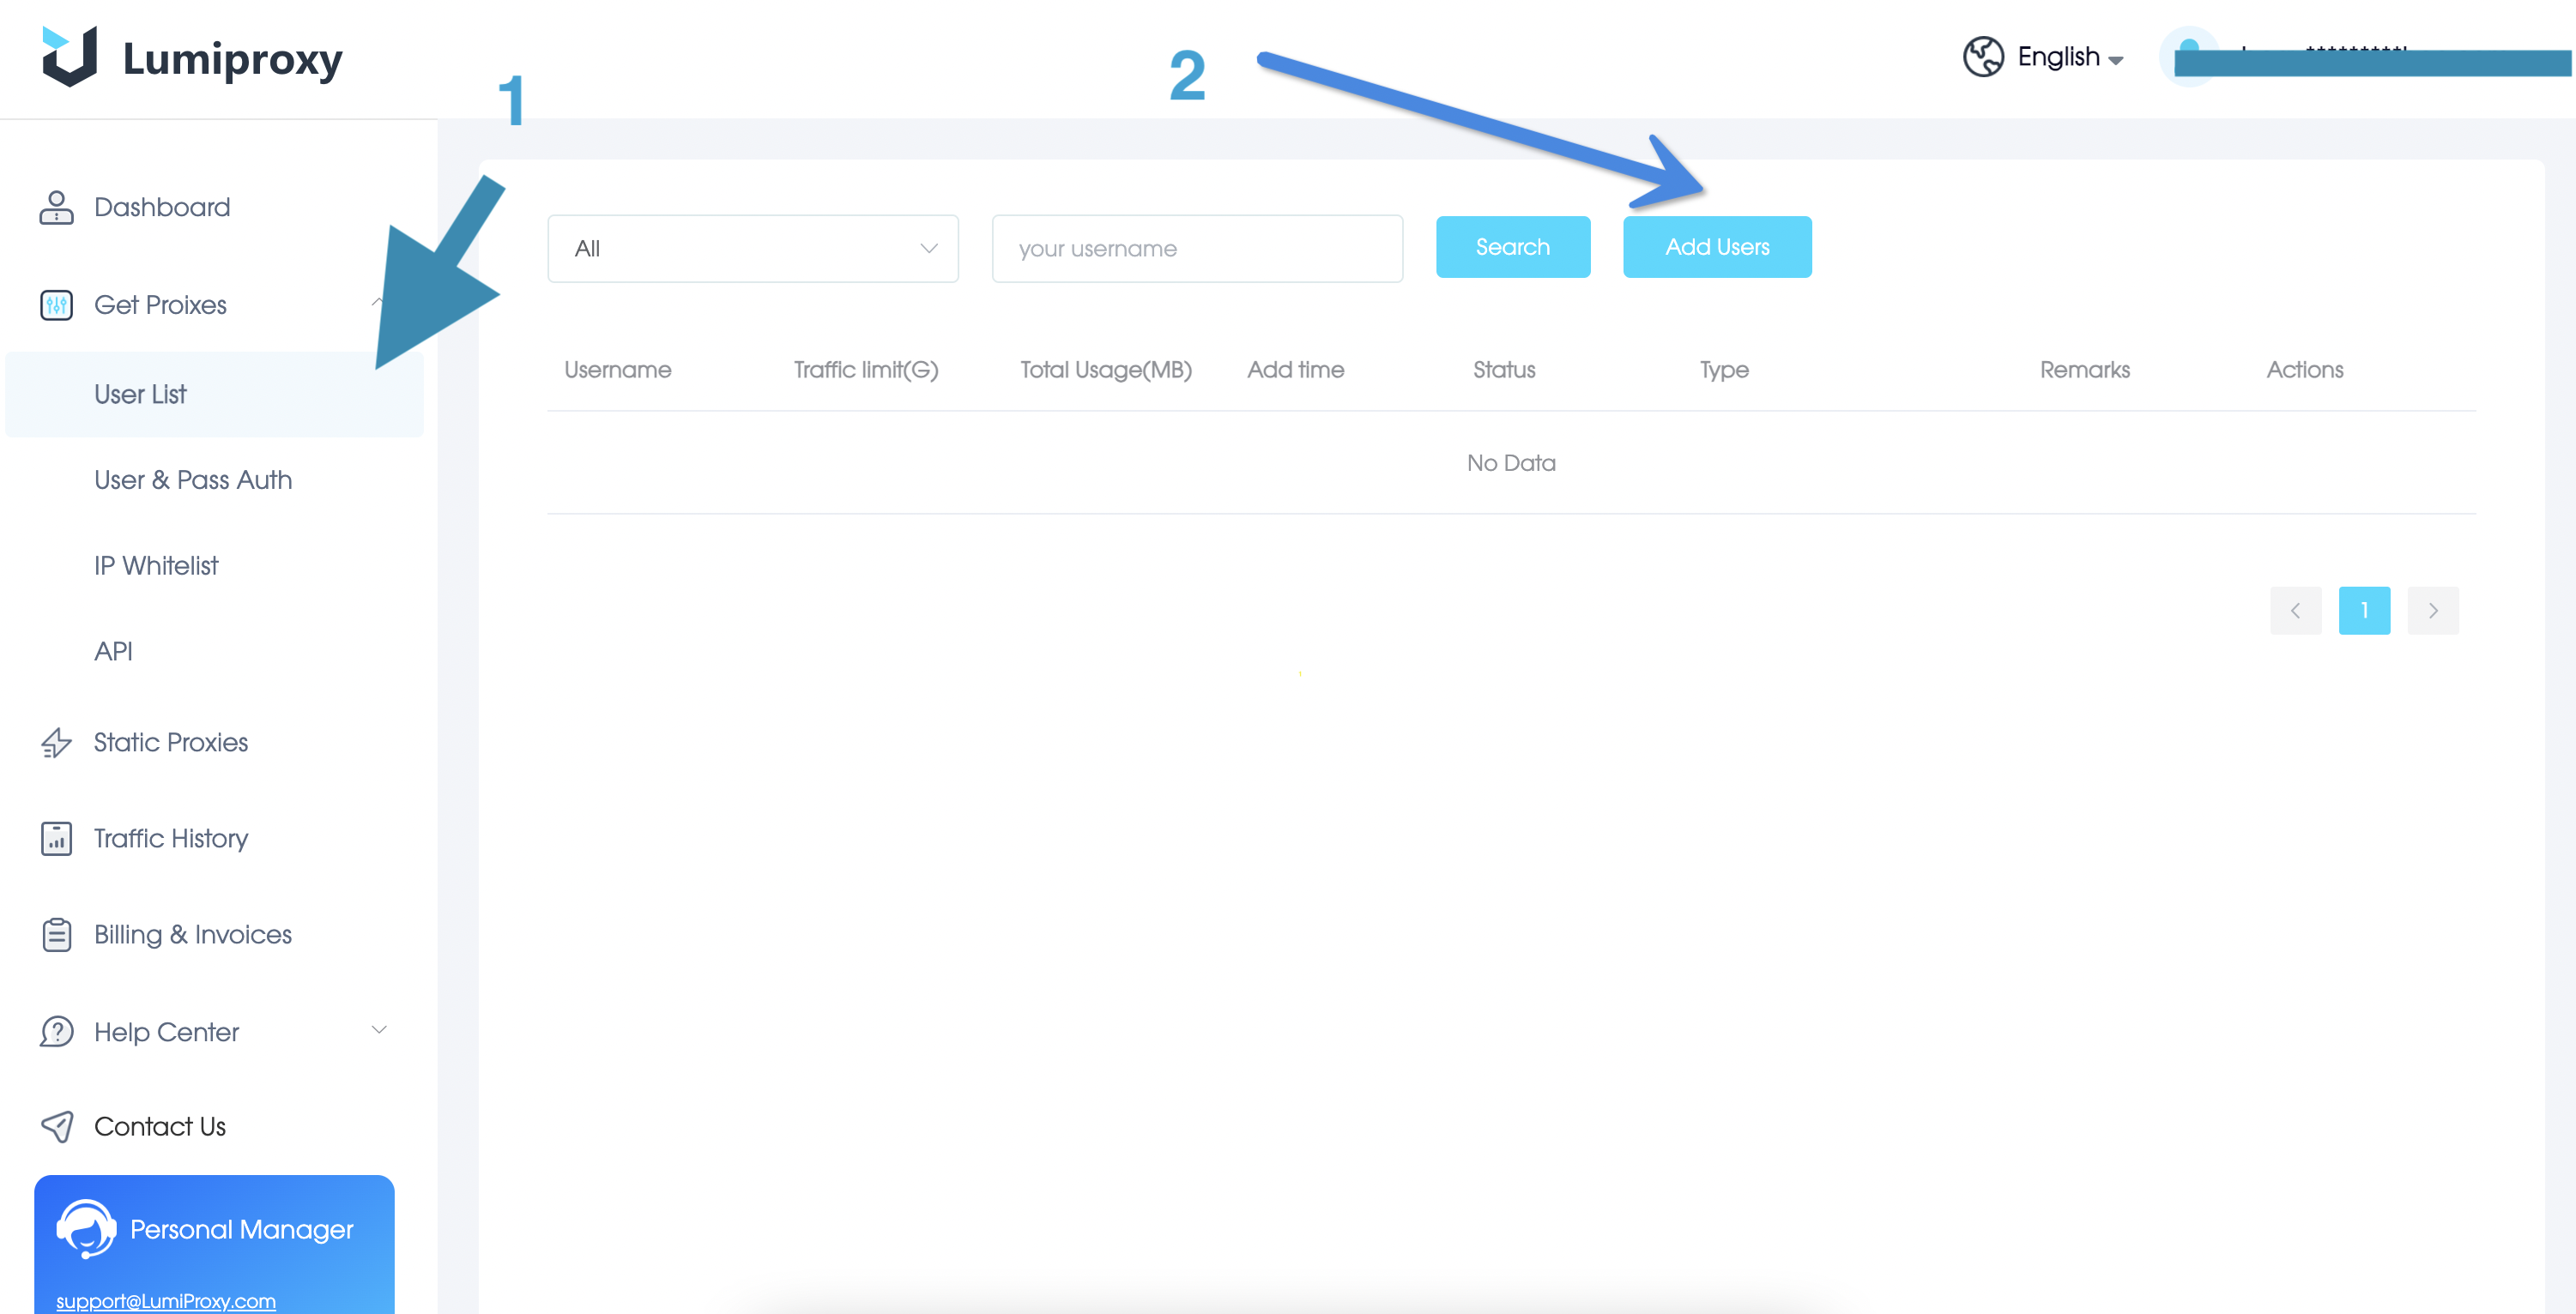The height and width of the screenshot is (1314, 2576).
Task: Click the Personal Manager headset icon
Action: 86,1228
